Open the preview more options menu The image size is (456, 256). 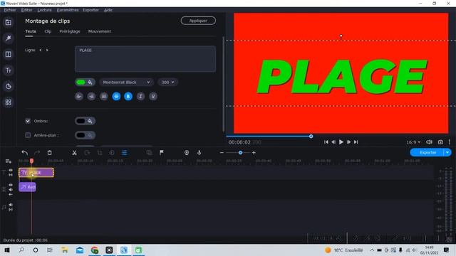[x=450, y=142]
